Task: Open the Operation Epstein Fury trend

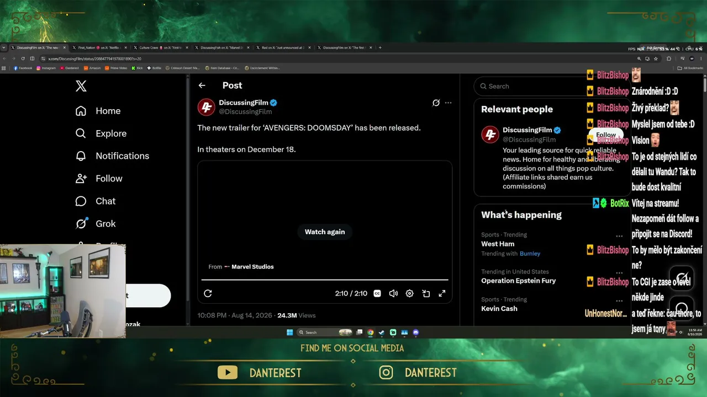Action: (x=518, y=281)
